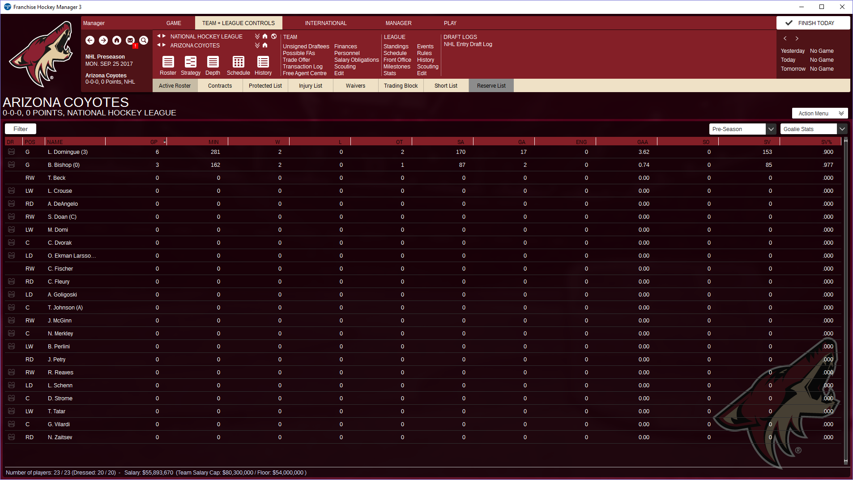The image size is (853, 483).
Task: Click the Arizona Coyotes logo
Action: tap(42, 54)
